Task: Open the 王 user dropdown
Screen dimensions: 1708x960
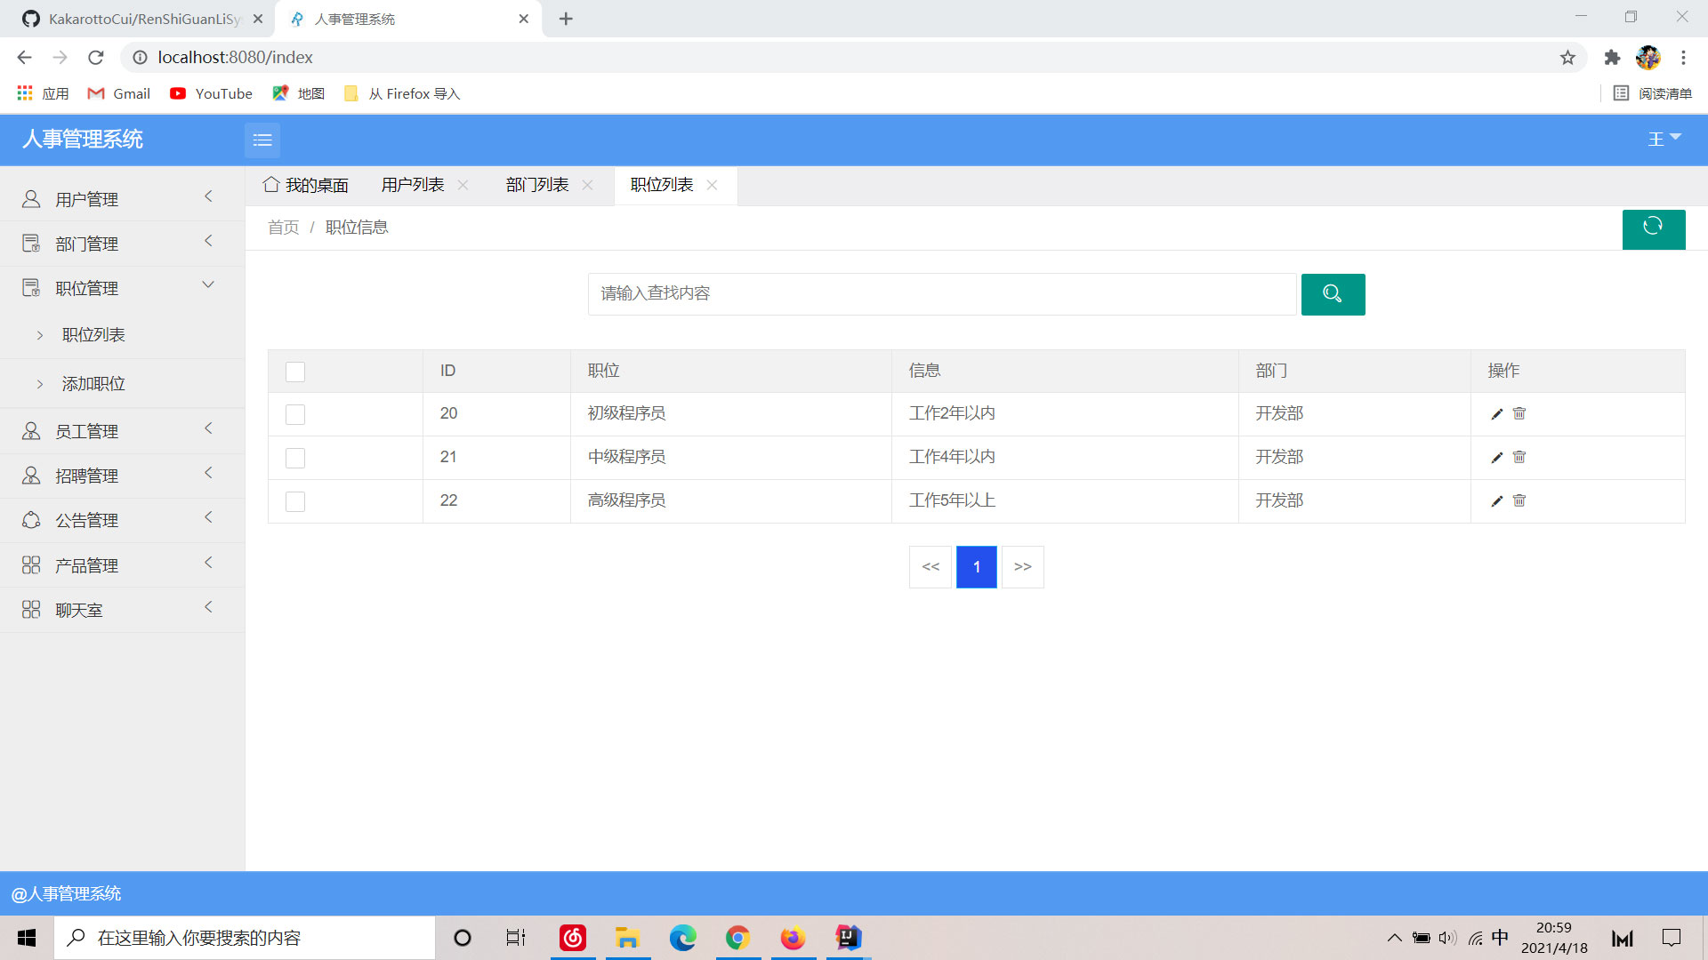Action: 1663,139
